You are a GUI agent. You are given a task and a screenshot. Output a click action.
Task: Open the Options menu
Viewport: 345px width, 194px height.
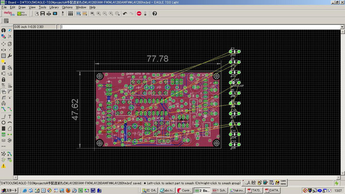click(67, 8)
